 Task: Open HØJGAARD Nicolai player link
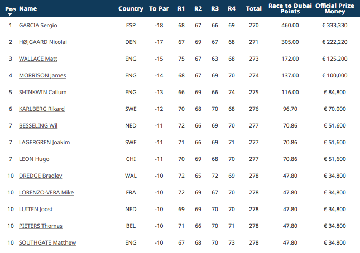point(43,42)
